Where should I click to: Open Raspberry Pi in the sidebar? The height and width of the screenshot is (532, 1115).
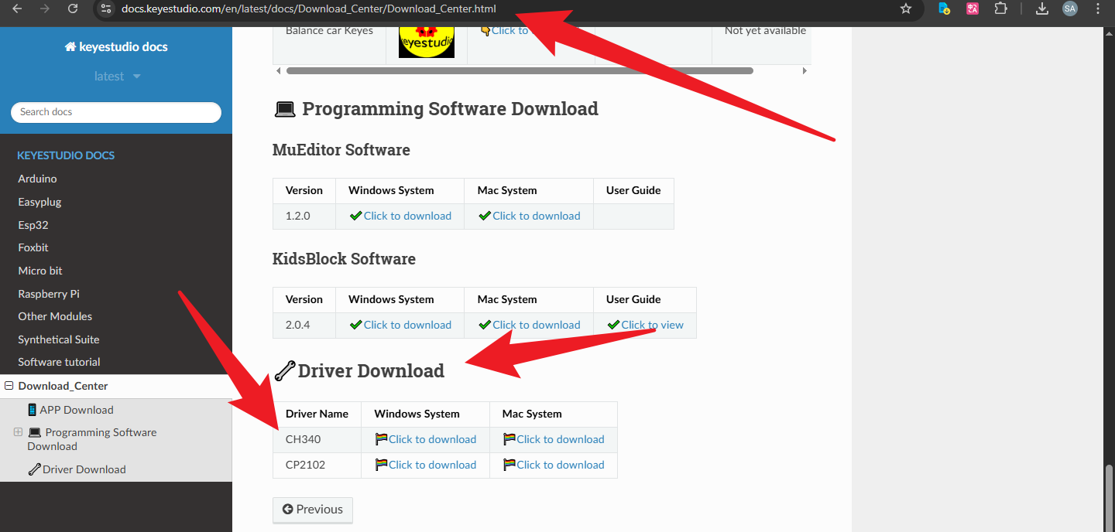pyautogui.click(x=49, y=294)
